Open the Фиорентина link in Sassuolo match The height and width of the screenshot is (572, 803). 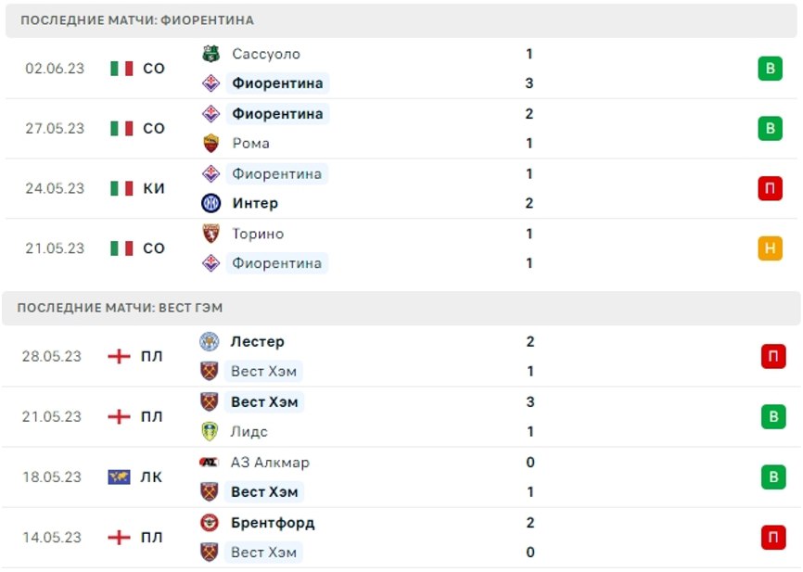277,83
